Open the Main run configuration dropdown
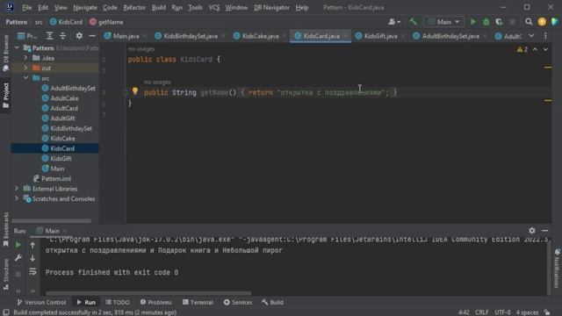Viewport: 562px width, 316px height. coord(443,22)
